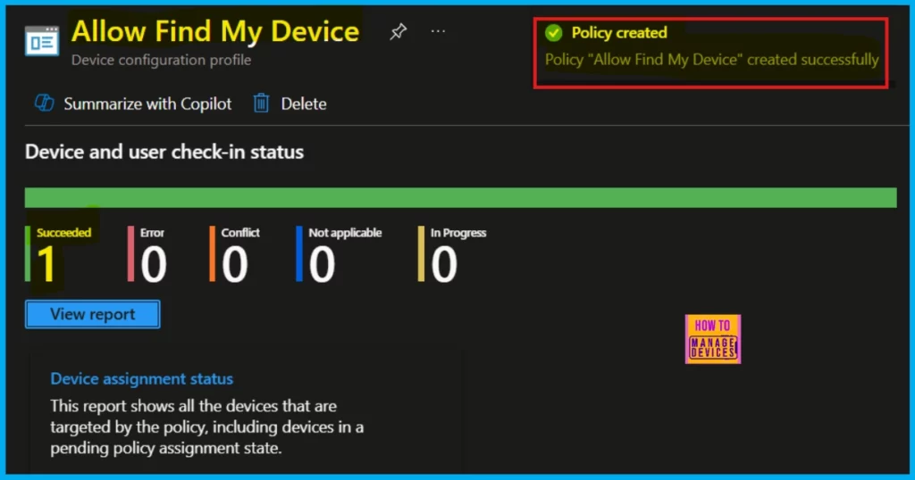Screen dimensions: 915x480
Task: Select the Error count value
Action: [x=154, y=264]
